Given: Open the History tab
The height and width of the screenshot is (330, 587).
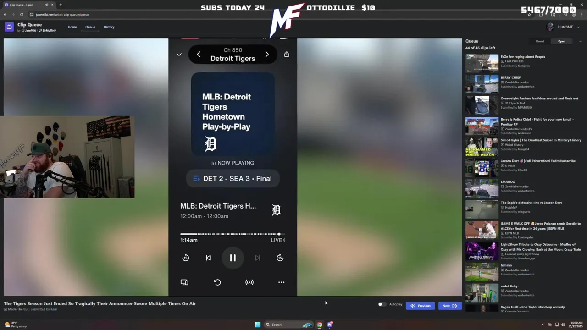Looking at the screenshot, I should 109,27.
